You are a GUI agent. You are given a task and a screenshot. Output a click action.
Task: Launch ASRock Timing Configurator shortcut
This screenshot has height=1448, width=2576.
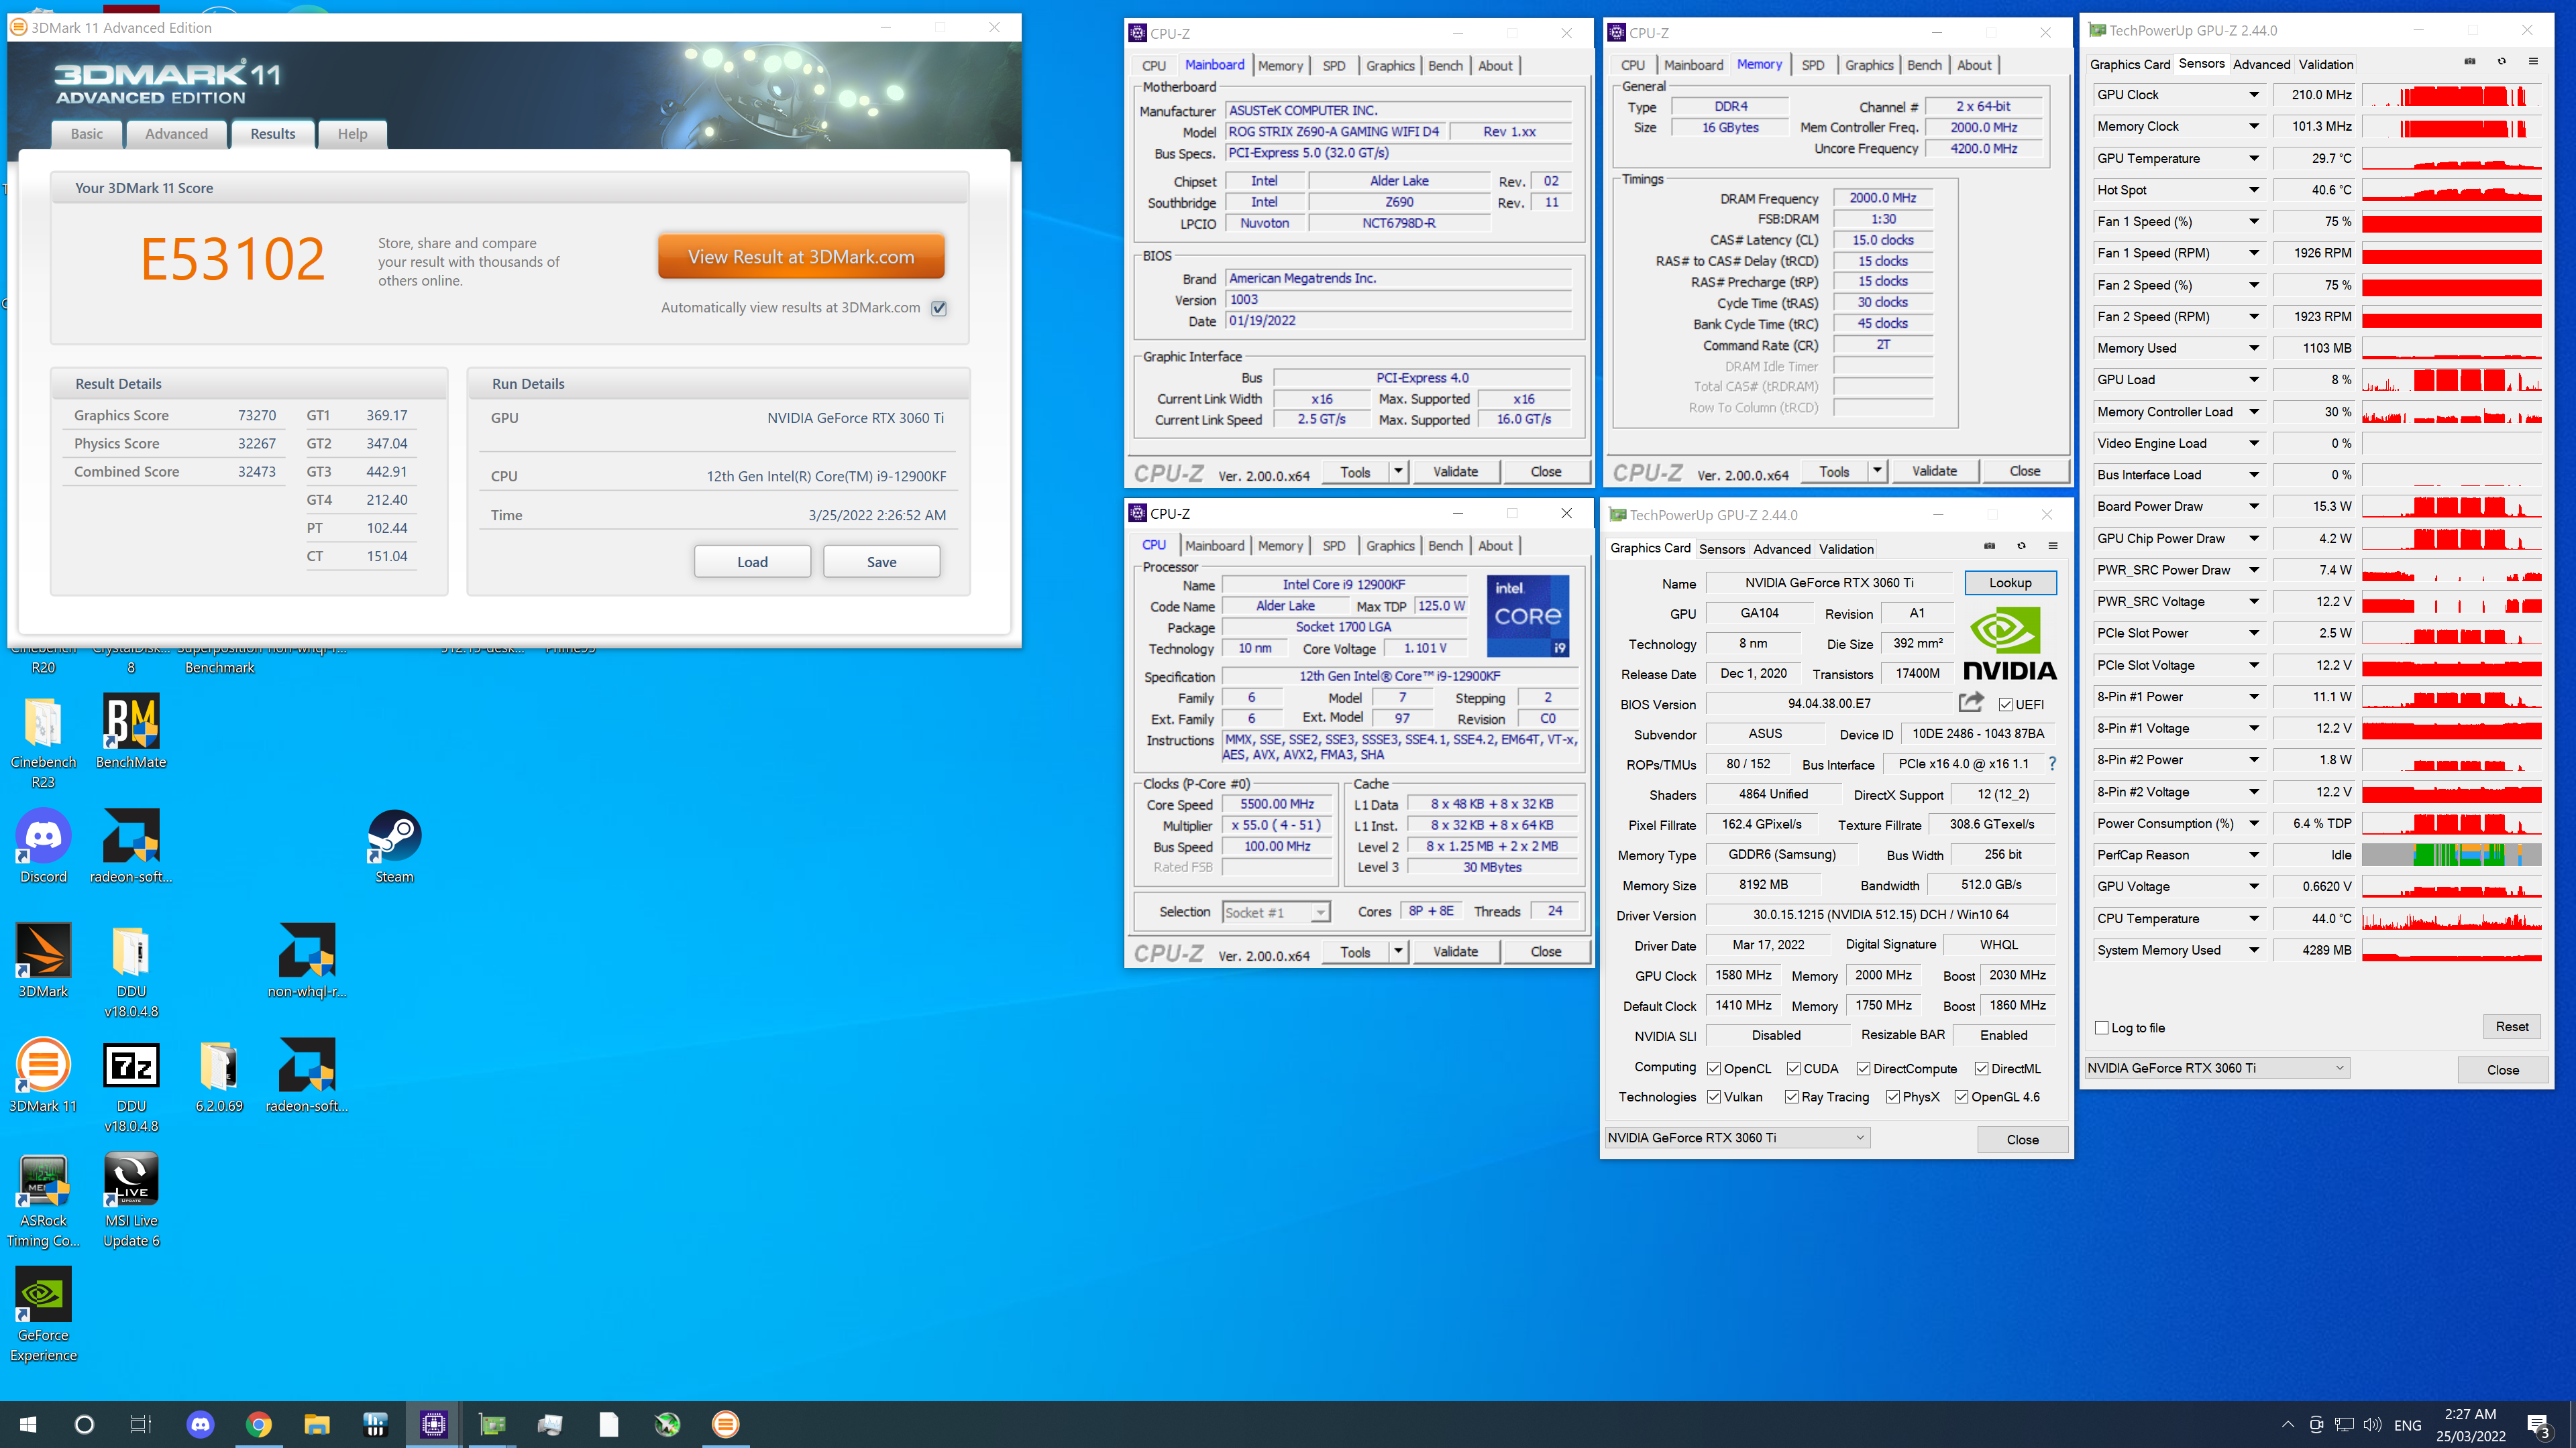[43, 1201]
